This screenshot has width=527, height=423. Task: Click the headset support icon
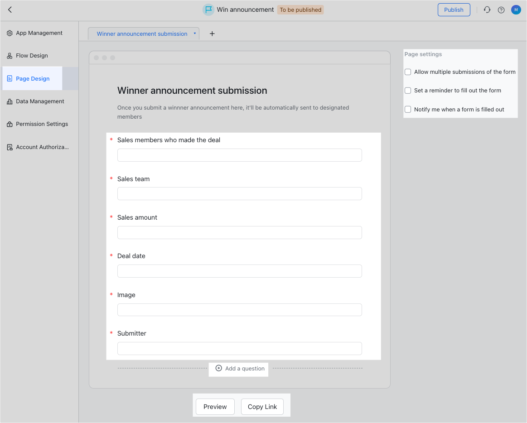click(x=487, y=10)
